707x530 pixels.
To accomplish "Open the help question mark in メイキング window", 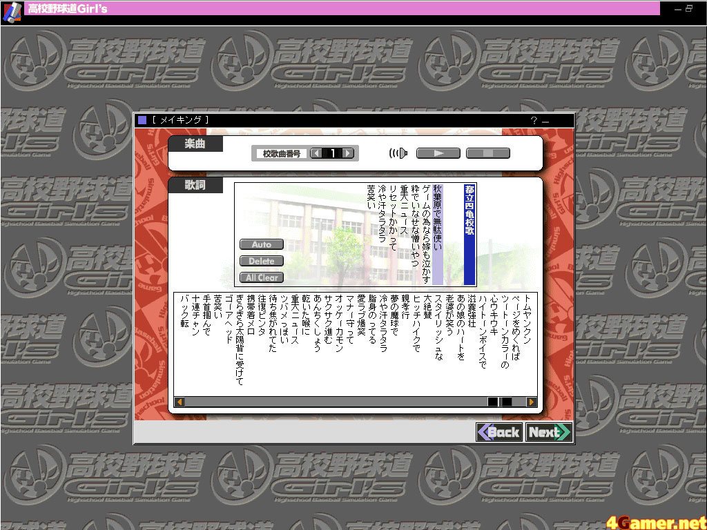I will tap(534, 120).
